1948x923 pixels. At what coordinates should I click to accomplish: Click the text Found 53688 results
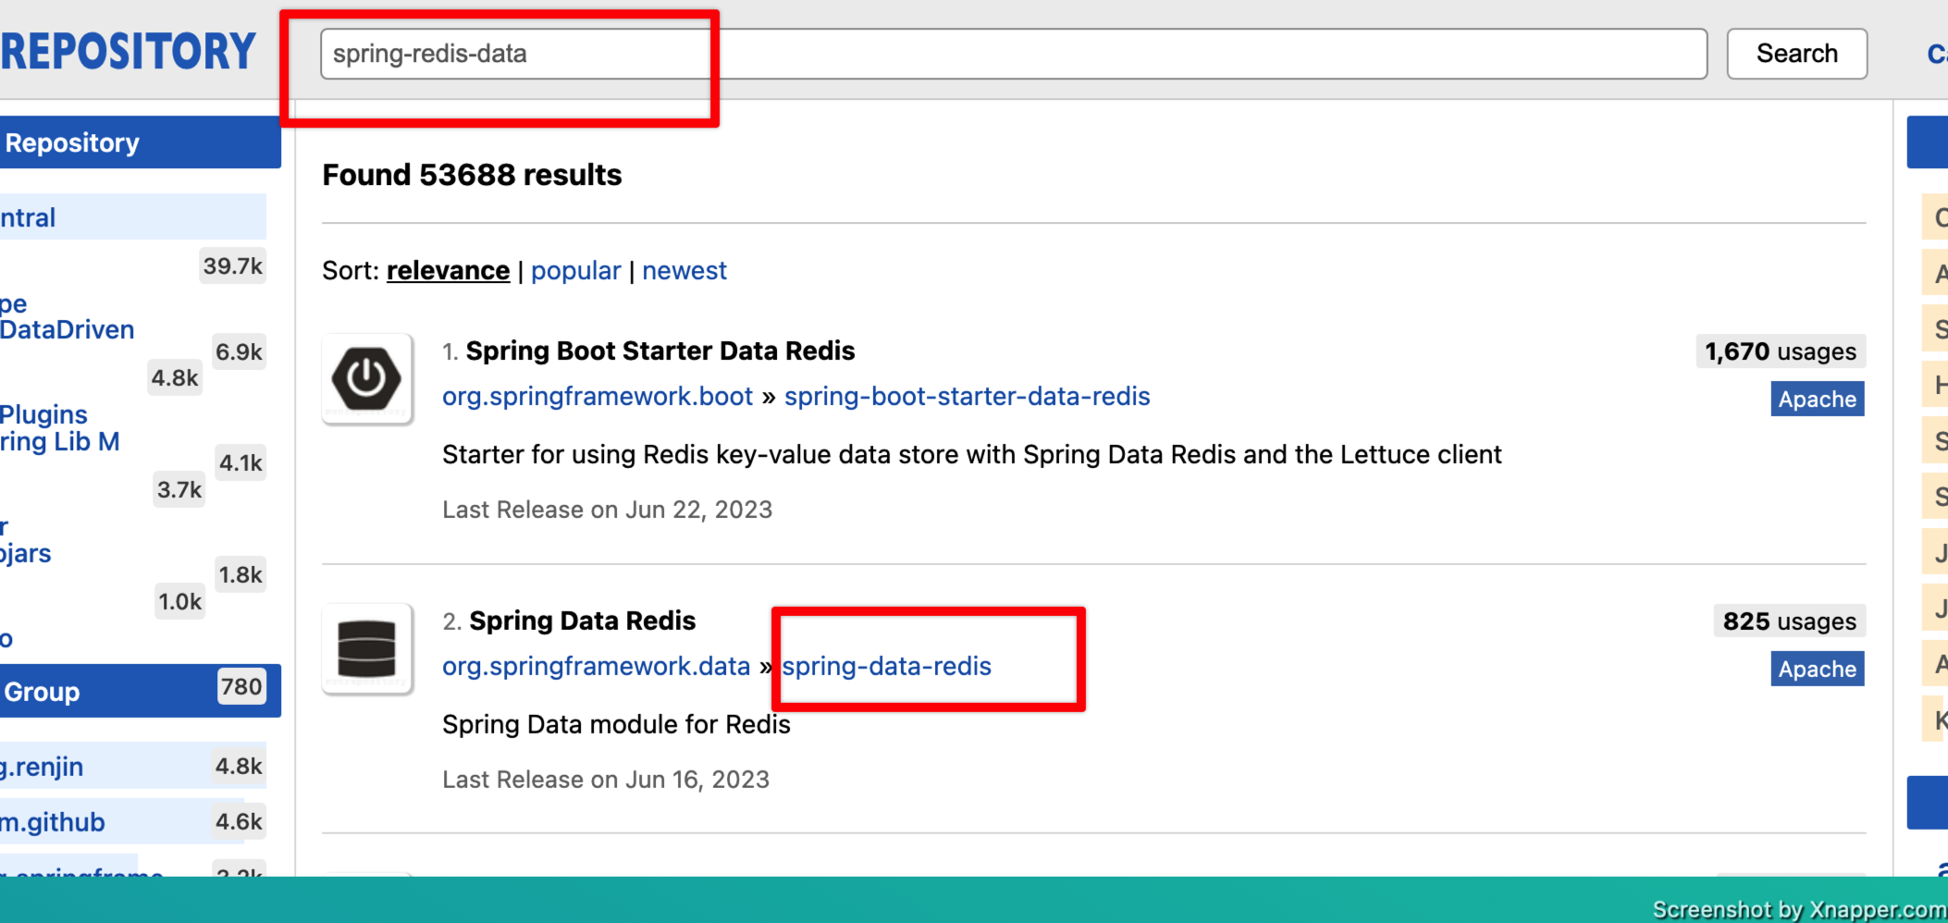[472, 175]
